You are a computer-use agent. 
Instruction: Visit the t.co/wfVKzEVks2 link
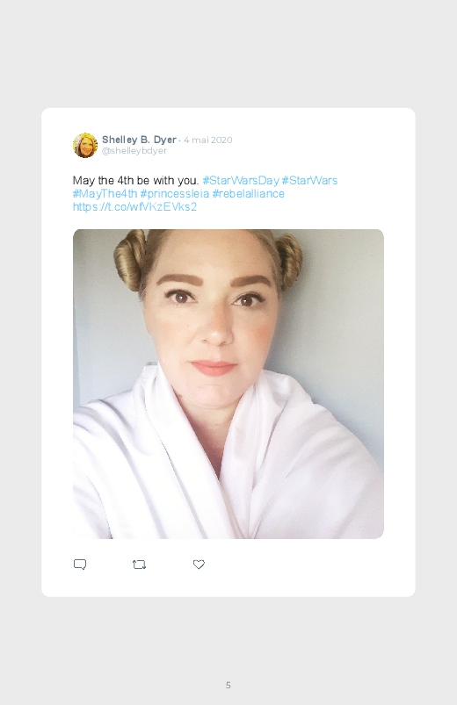134,207
